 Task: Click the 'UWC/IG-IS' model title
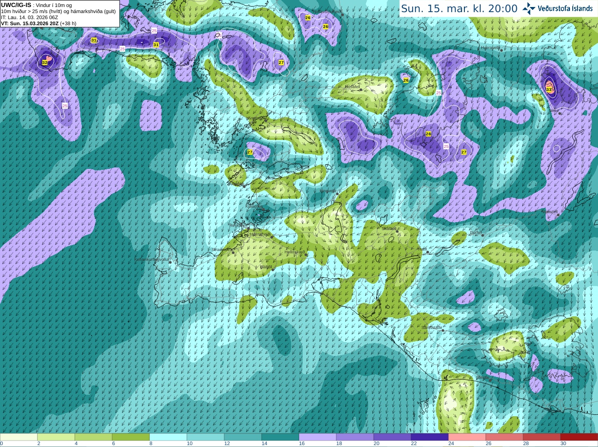(x=16, y=5)
